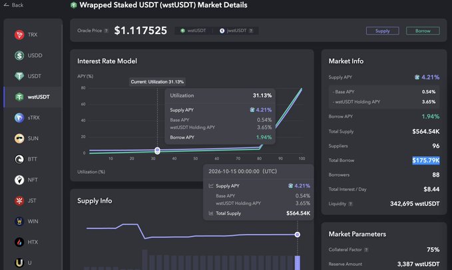452x270 pixels.
Task: Select U token icon in sidebar
Action: click(x=19, y=263)
